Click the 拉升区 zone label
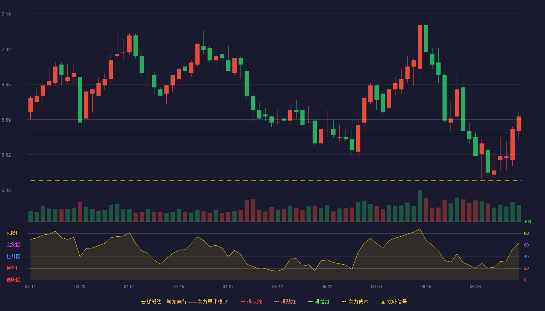 pos(13,257)
